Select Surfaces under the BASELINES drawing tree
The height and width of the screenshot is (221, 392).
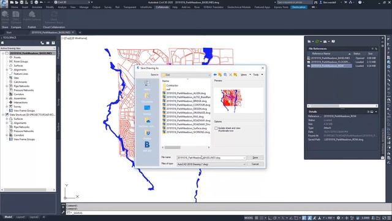pyautogui.click(x=18, y=66)
